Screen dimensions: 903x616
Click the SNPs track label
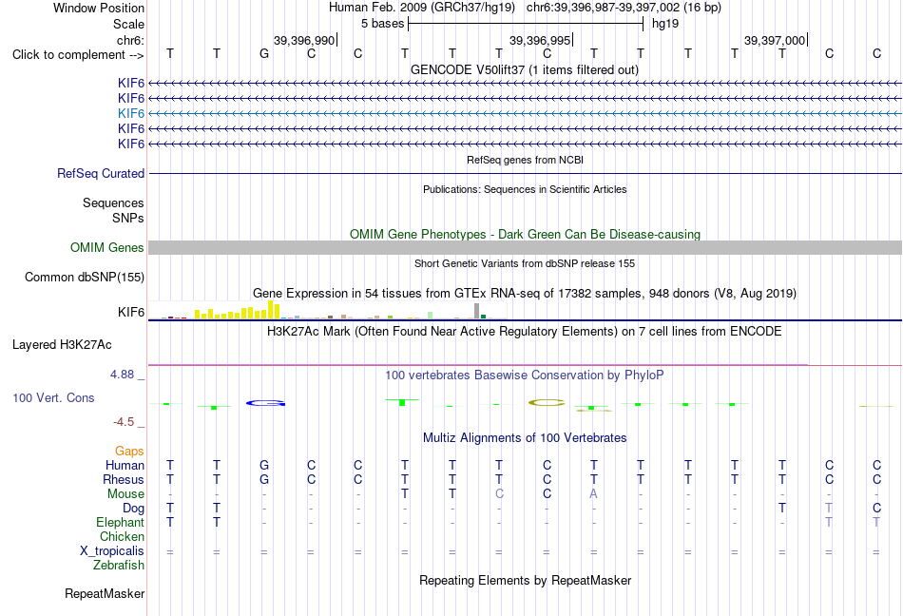(128, 219)
